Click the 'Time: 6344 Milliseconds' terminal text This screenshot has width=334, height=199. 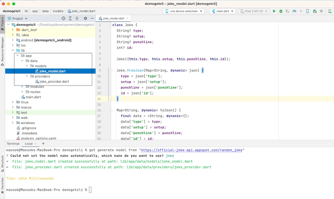30,178
